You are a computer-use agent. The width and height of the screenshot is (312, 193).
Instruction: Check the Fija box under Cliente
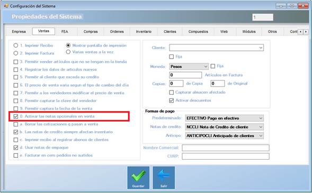pyautogui.click(x=171, y=57)
